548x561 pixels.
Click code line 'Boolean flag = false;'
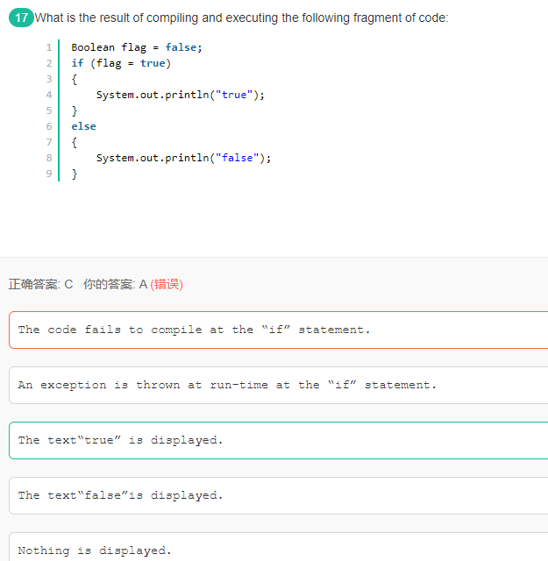[136, 47]
